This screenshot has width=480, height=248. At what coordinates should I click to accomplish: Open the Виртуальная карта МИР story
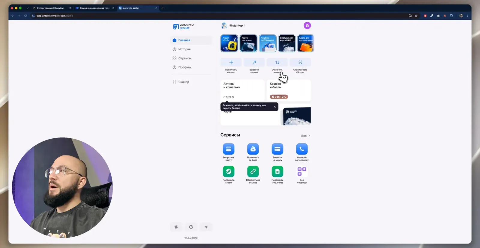point(287,43)
